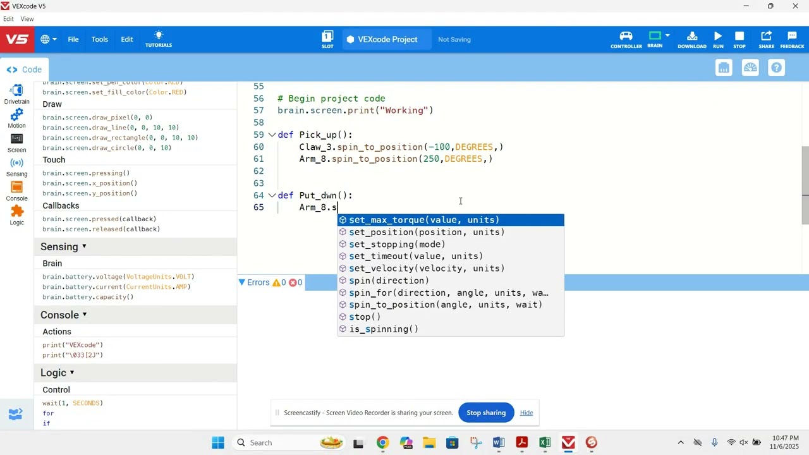Choose set_stopping(mode) suggestion
Viewport: 809px width, 455px height.
pyautogui.click(x=451, y=245)
